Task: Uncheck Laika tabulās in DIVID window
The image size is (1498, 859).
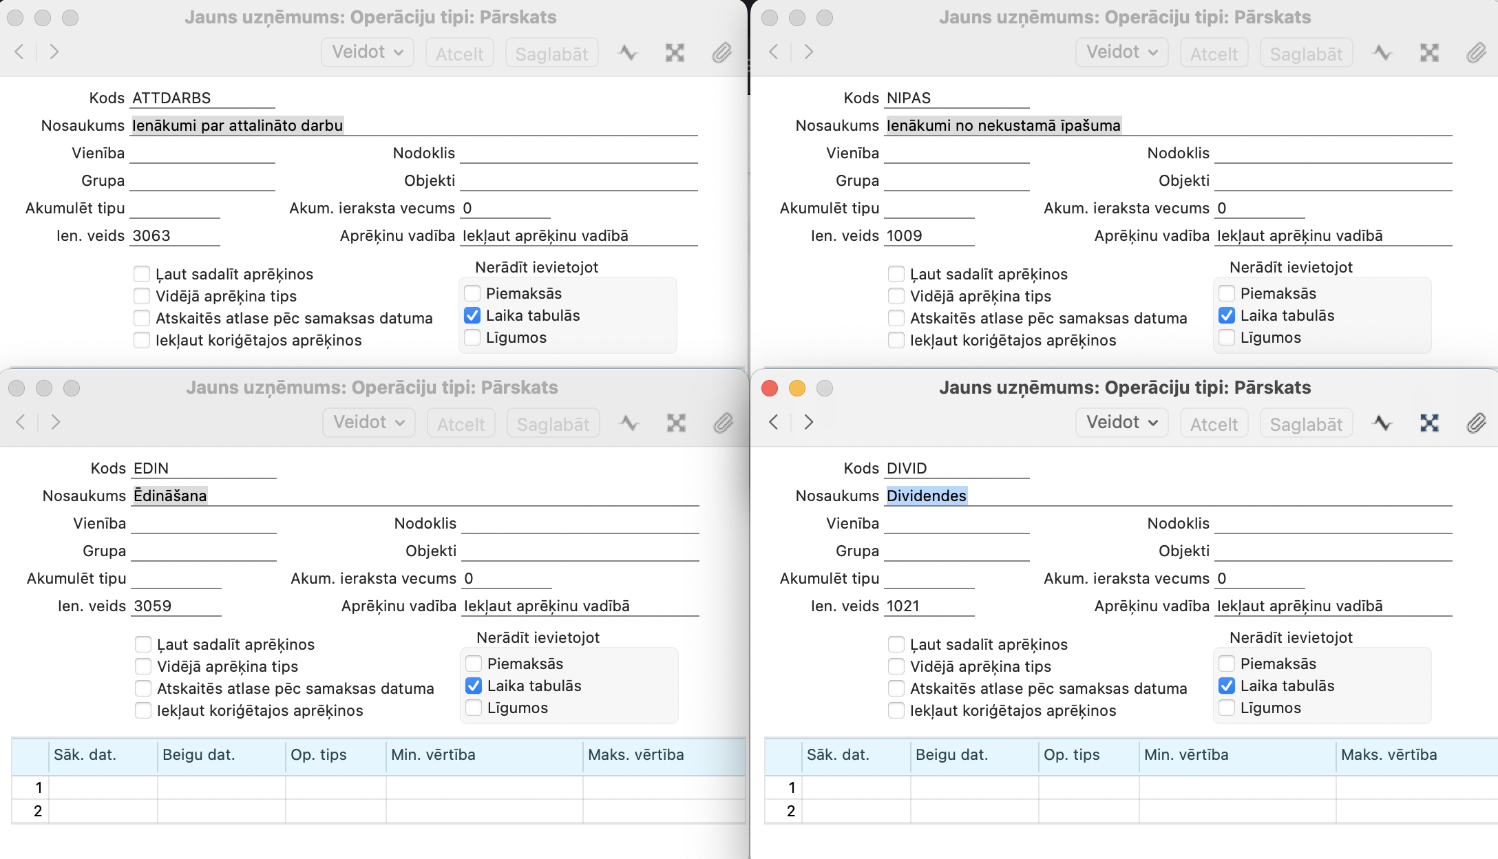Action: [1227, 686]
